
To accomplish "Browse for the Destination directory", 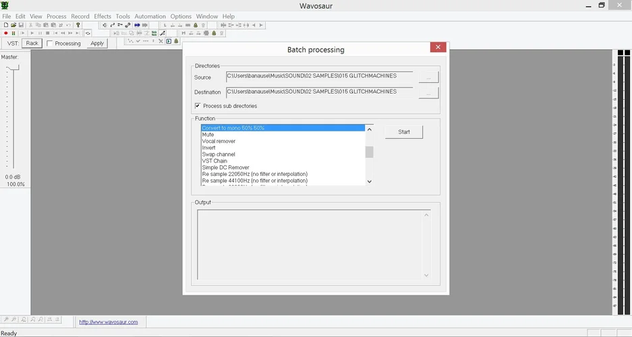I will pos(428,93).
